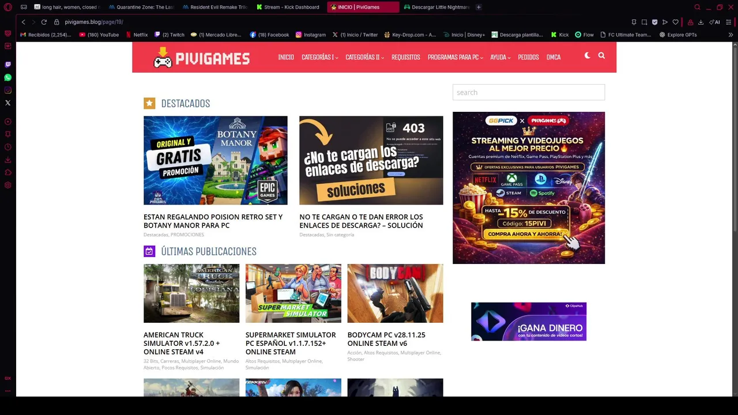Open the Twitch bookmark
The width and height of the screenshot is (738, 415).
click(170, 35)
